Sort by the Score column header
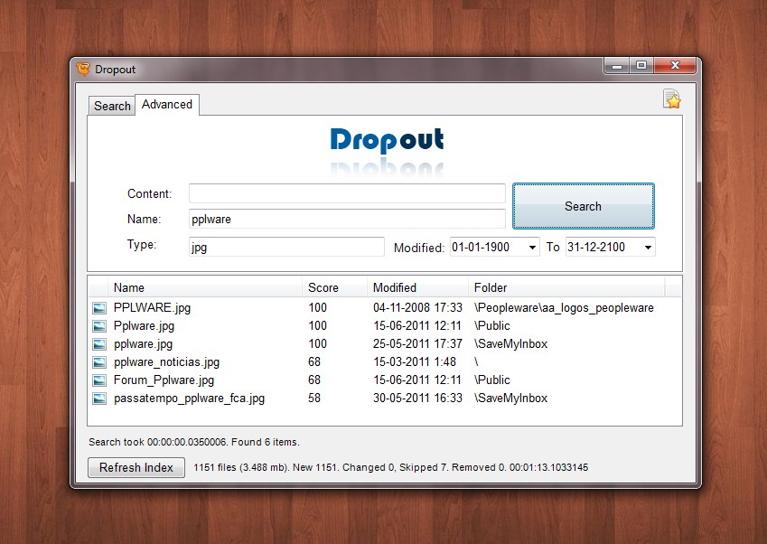Screen dimensions: 767x544 coord(334,287)
